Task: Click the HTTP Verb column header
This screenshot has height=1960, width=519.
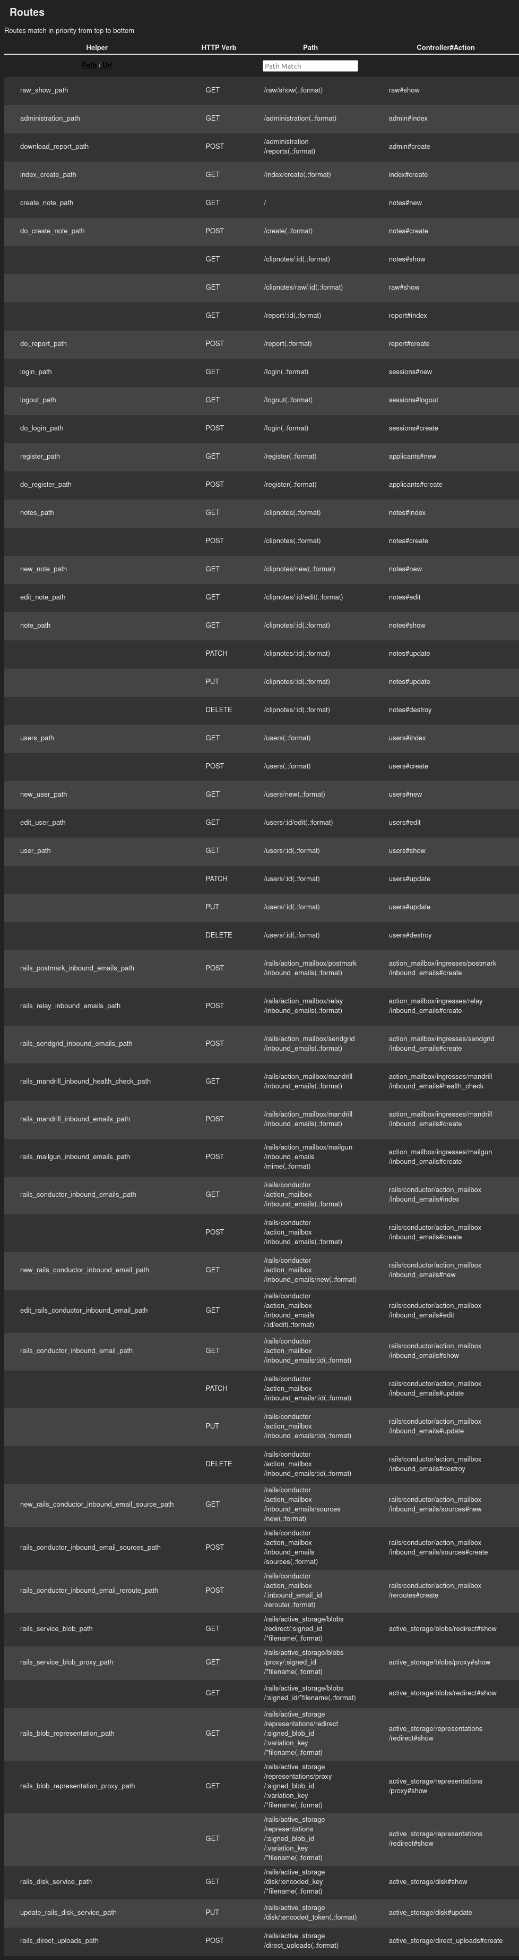Action: 219,47
